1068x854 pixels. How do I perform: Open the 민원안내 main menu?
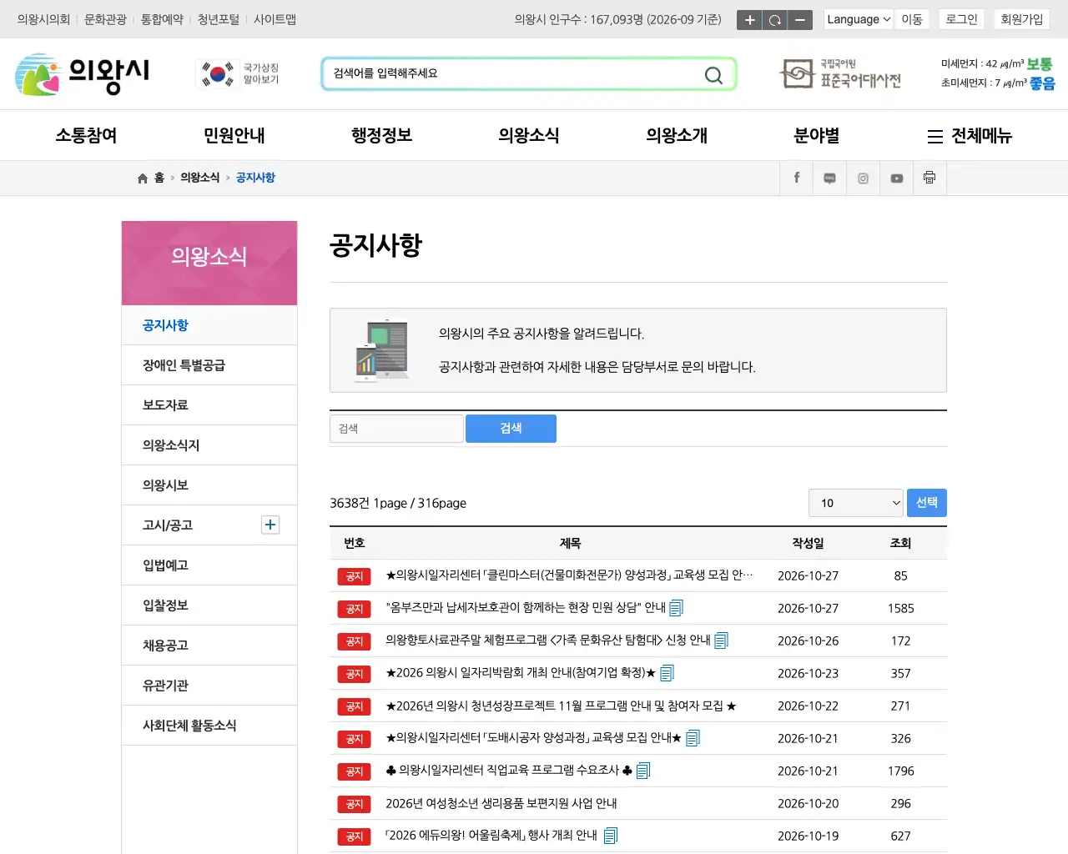234,136
